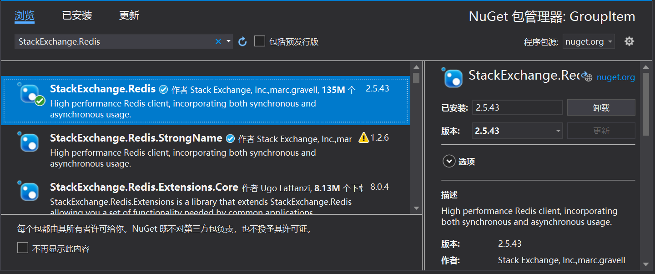Viewport: 655px width, 274px height.
Task: Click the package list scrollbar thumb
Action: (x=416, y=78)
